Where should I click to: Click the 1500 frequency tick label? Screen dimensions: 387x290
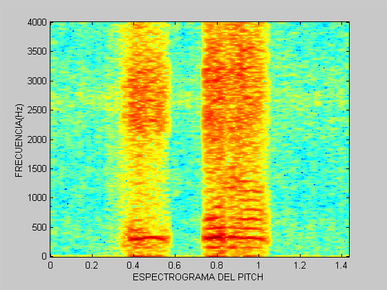pos(37,168)
